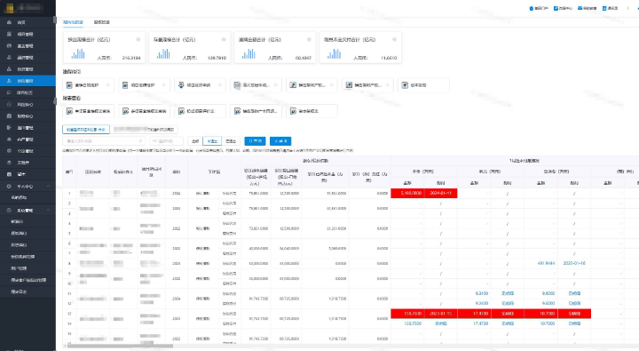Click info icon on the 216.3184 card
This screenshot has height=351, width=639.
[138, 40]
